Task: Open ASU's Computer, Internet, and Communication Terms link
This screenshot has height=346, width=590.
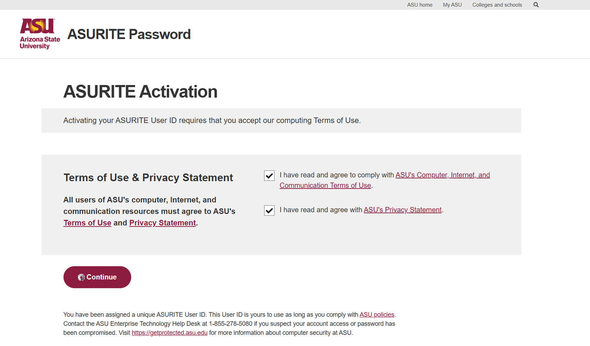Action: tap(442, 175)
